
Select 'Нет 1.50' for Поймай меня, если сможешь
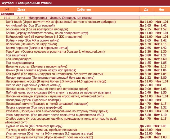coord(161,93)
